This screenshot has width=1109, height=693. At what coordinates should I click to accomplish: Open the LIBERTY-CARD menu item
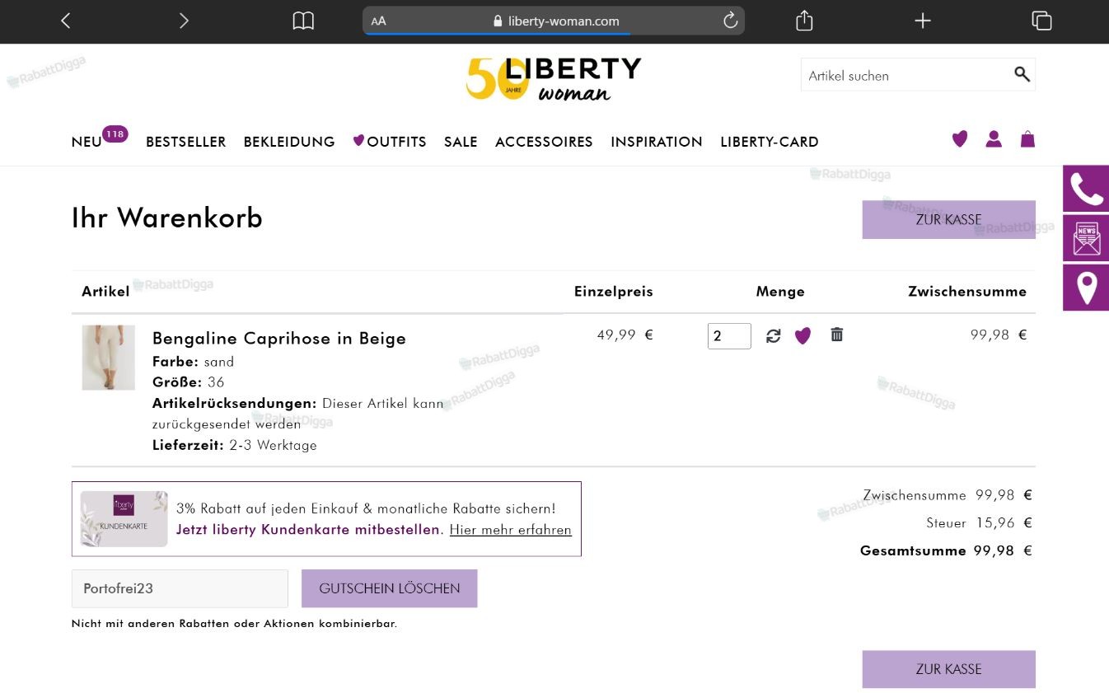coord(770,142)
